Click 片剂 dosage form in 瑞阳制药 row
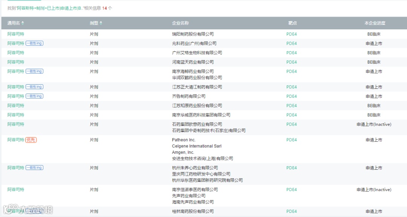 pos(94,34)
